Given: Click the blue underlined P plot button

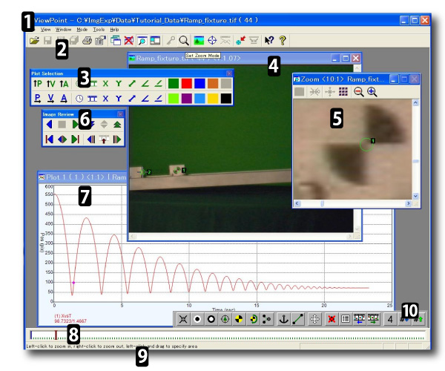Looking at the screenshot, I should (38, 99).
